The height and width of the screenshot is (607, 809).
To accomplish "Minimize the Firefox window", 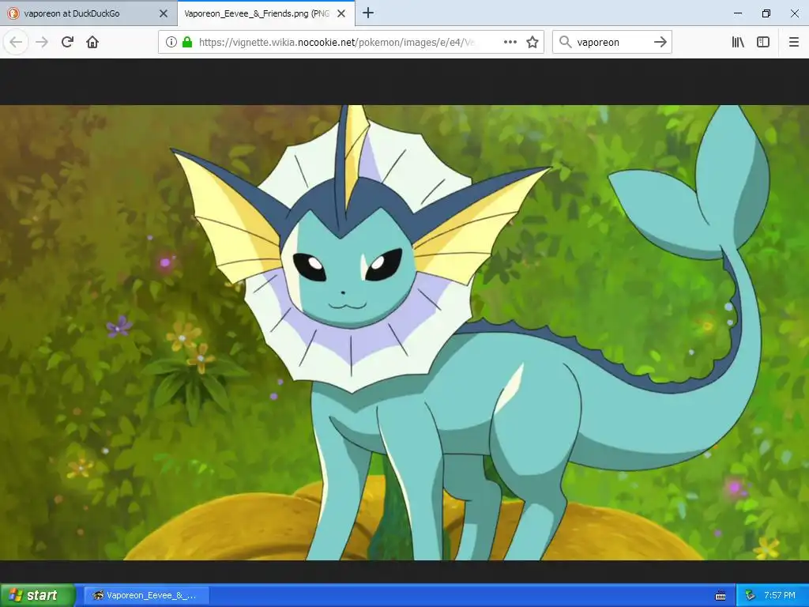I will pyautogui.click(x=738, y=13).
